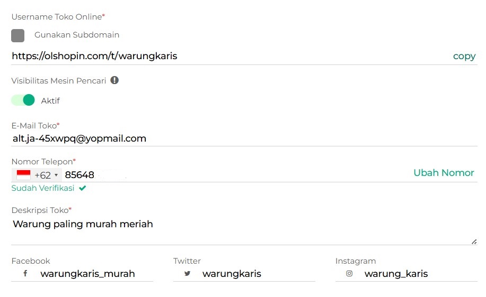The image size is (486, 297).
Task: Copy the store URL
Action: coord(464,56)
